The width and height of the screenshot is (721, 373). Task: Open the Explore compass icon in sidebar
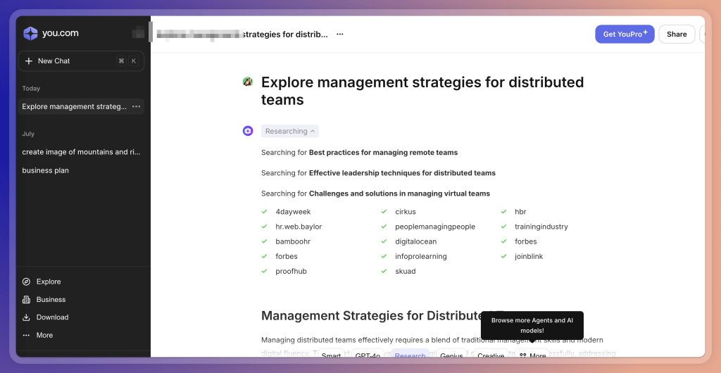[x=27, y=282]
